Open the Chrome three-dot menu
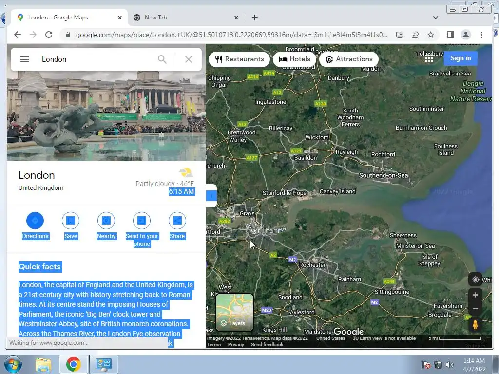 (x=481, y=35)
